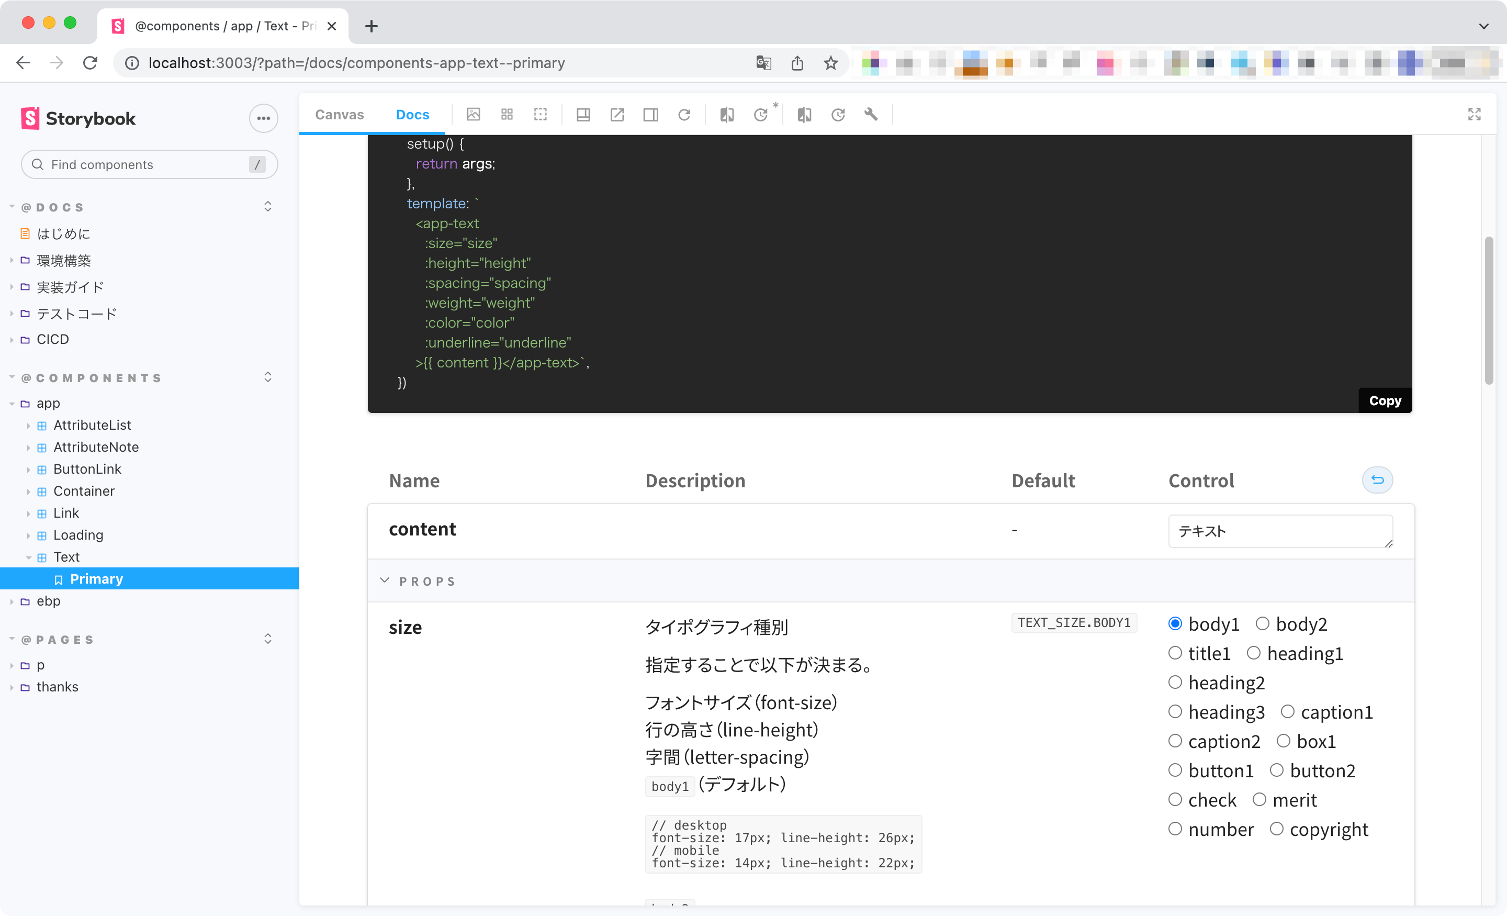Choose the heading1 radio option

1254,653
